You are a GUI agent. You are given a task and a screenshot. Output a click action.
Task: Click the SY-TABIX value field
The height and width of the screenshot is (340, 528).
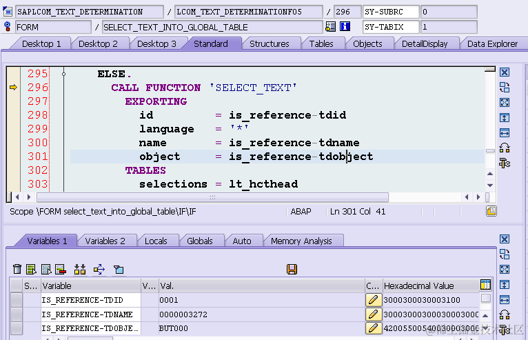449,27
